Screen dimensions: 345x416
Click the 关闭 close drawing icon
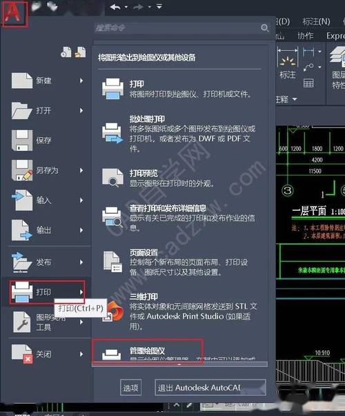pos(22,354)
